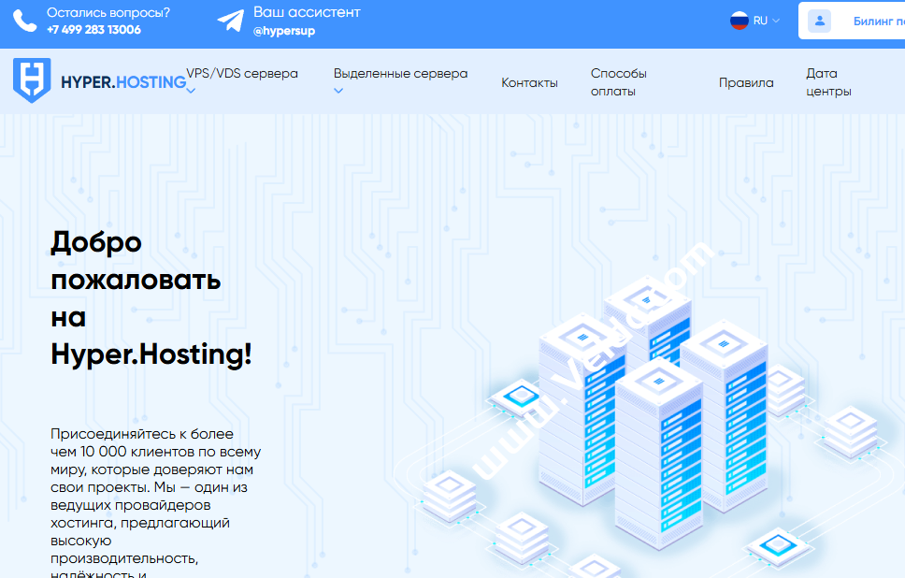The width and height of the screenshot is (905, 578).
Task: Click the Telegram paper-plane icon
Action: [230, 20]
